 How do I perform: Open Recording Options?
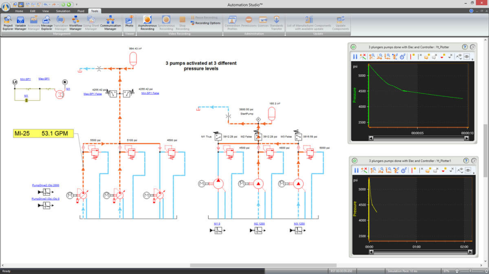(x=205, y=23)
